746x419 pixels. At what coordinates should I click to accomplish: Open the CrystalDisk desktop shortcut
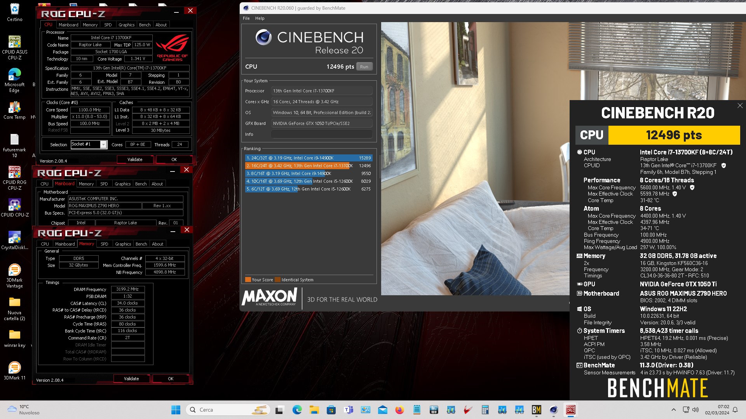14,240
